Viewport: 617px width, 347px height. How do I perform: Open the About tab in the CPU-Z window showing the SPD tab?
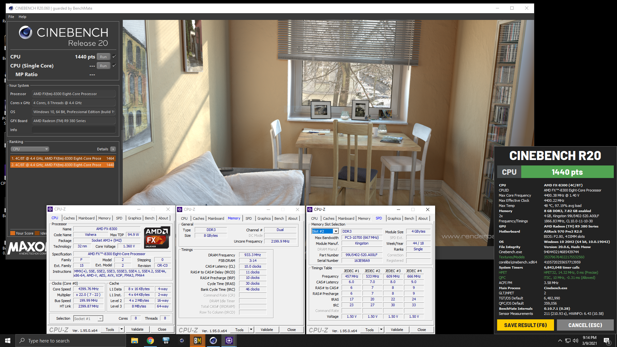[x=423, y=218]
